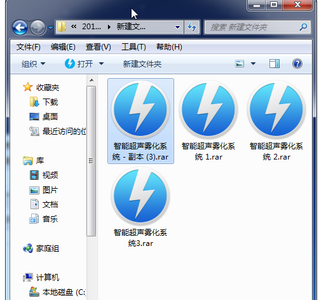
Task: Click the 打开 toolbar button
Action: [x=79, y=64]
